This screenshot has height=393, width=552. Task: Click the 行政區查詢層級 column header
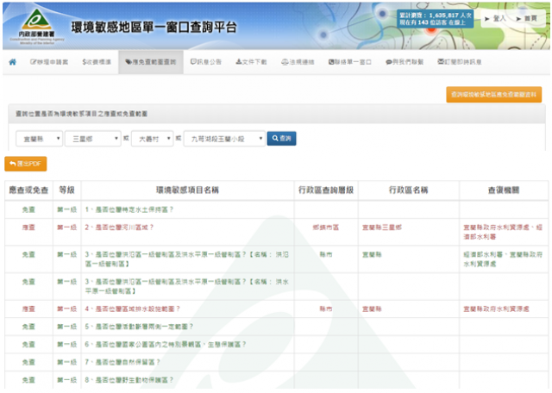coord(326,190)
